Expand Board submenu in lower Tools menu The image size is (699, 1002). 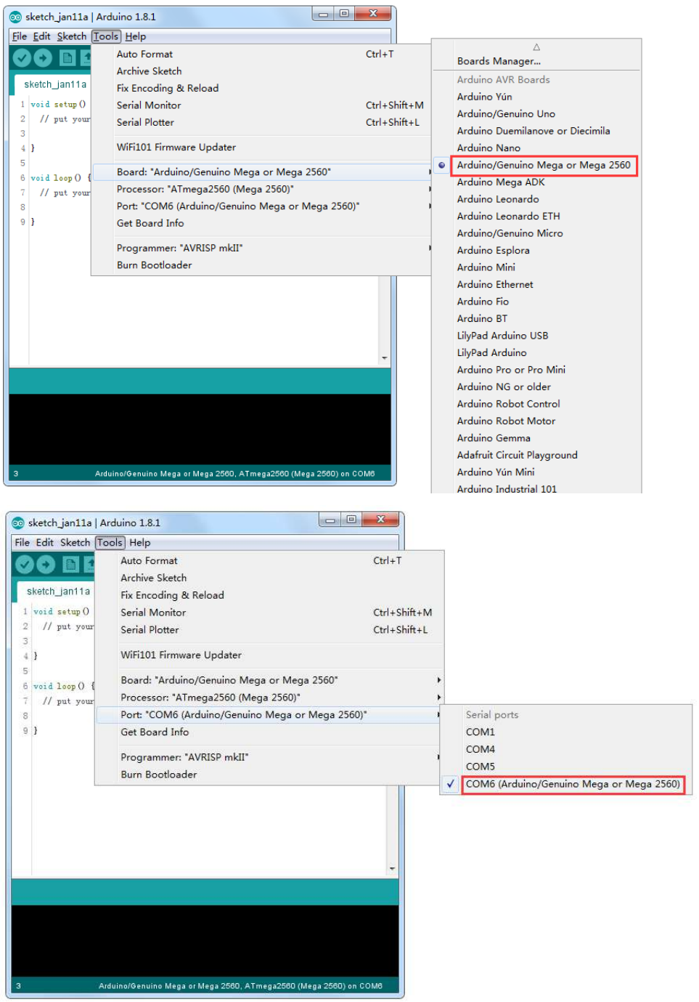[x=269, y=680]
